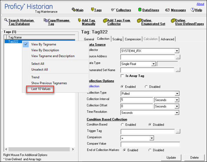Choose View By Description menu entry
The width and height of the screenshot is (207, 162).
tap(45, 50)
